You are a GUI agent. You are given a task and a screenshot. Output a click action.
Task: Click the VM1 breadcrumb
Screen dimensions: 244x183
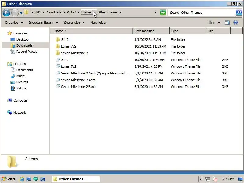tap(38, 12)
